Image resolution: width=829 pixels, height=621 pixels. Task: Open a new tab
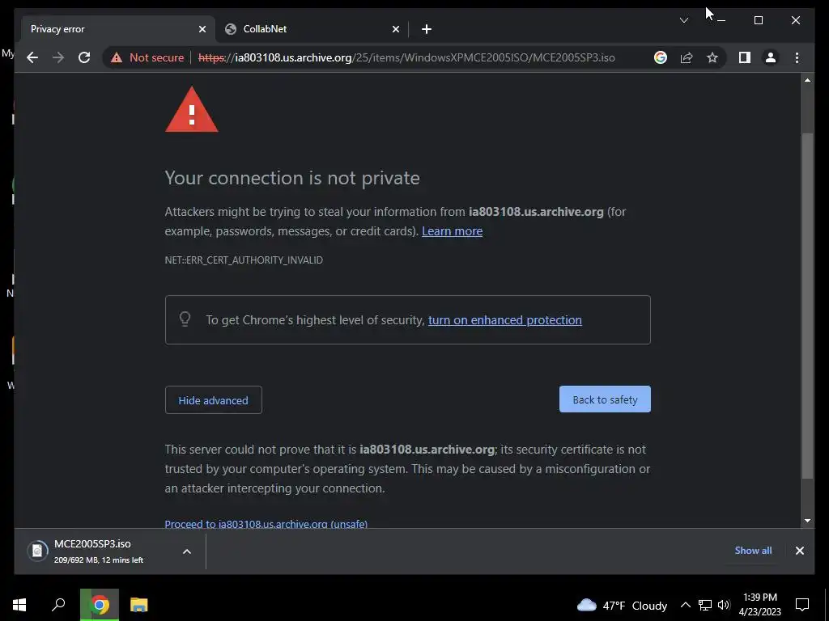coord(427,29)
